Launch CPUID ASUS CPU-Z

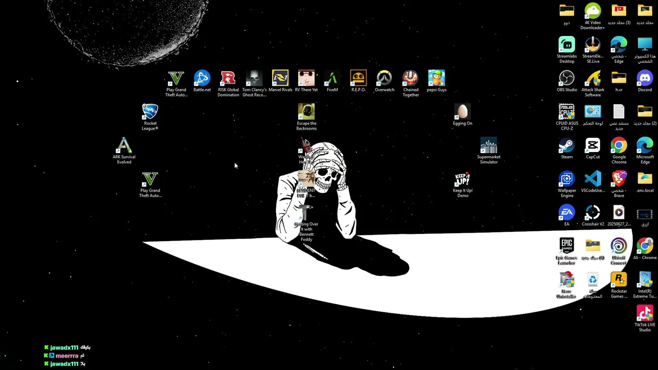(566, 117)
